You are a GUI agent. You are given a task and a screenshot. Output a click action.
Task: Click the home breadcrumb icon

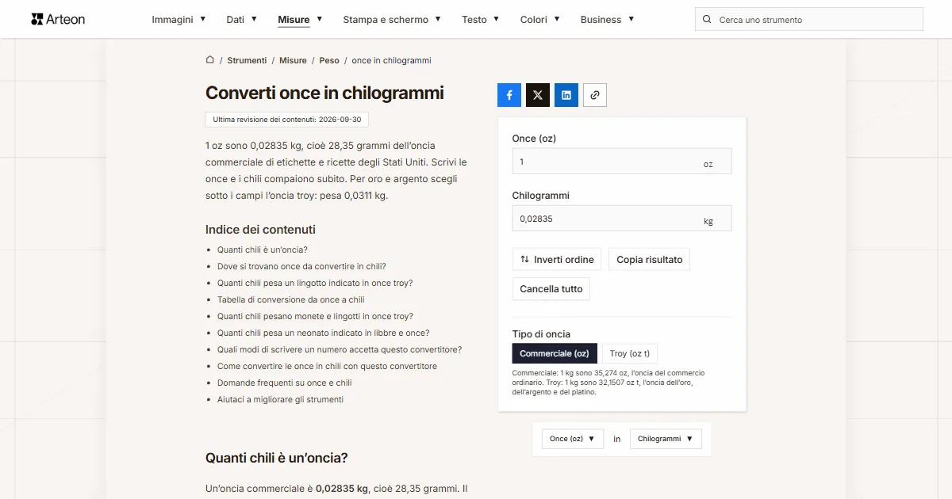pos(210,60)
